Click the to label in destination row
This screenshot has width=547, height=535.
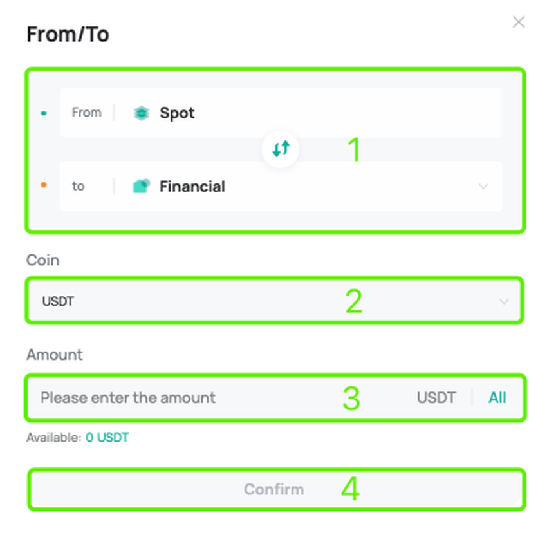(x=78, y=186)
